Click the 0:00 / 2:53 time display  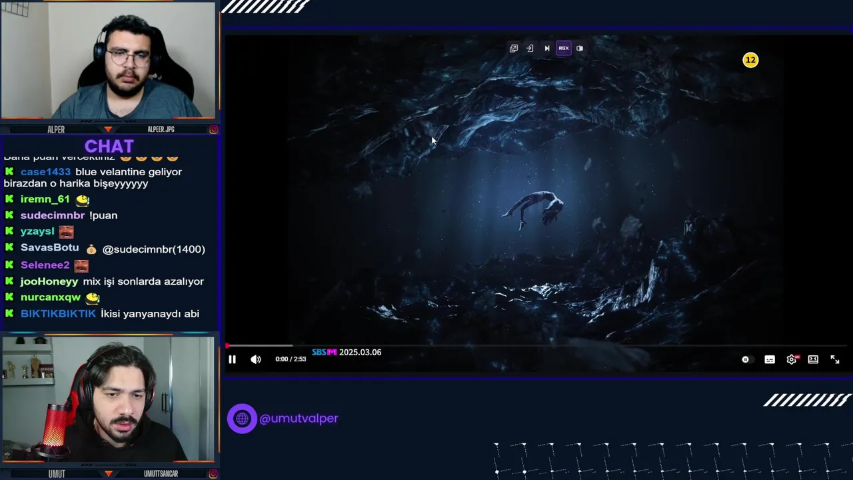click(x=291, y=359)
